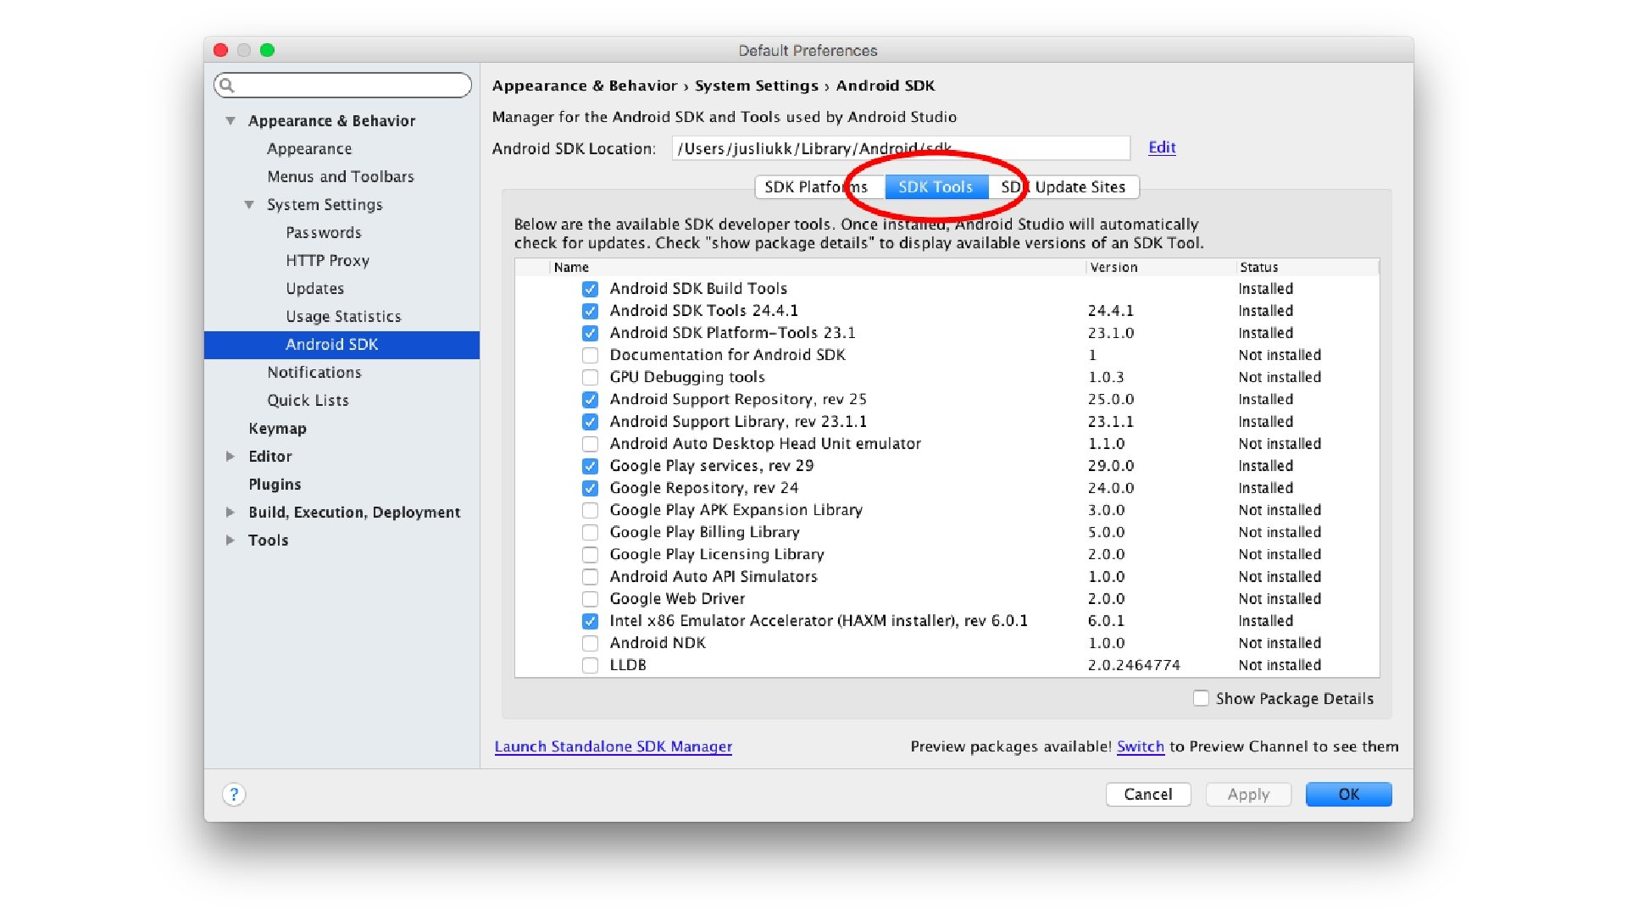Check the Android NDK checkbox
The image size is (1627, 915).
[x=590, y=643]
